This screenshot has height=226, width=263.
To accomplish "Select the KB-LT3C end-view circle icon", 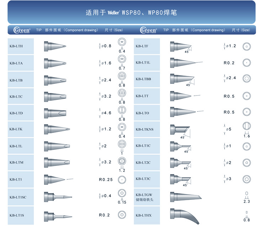I will click(246, 179).
